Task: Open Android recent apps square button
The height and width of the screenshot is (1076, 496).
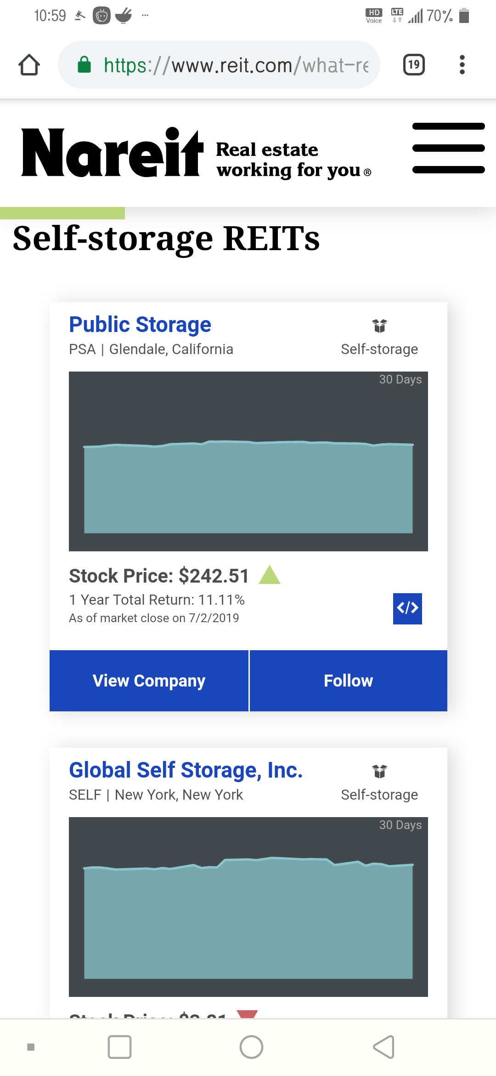Action: coord(119,1047)
